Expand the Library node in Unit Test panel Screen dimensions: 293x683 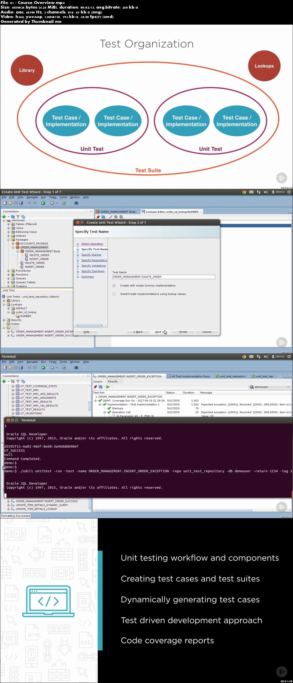tap(4, 301)
